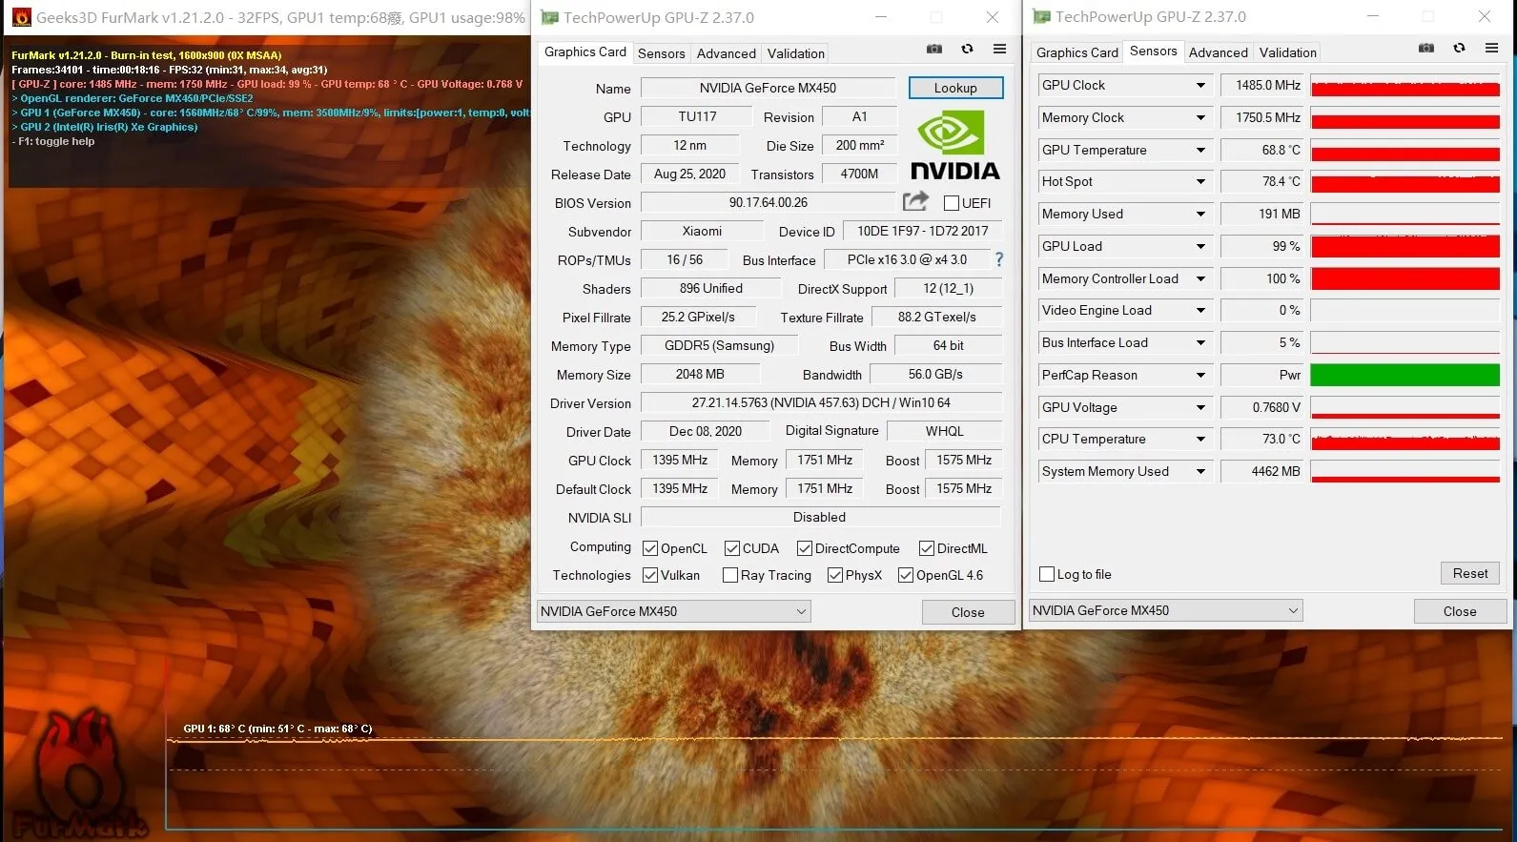Click the BIOS share/export icon
This screenshot has height=842, width=1517.
[915, 201]
